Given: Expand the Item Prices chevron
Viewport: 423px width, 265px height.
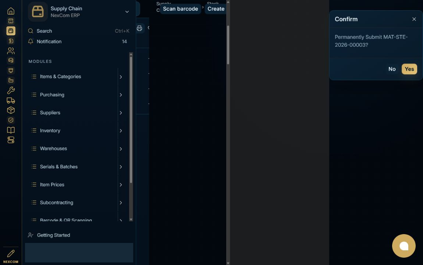Looking at the screenshot, I should (x=121, y=185).
